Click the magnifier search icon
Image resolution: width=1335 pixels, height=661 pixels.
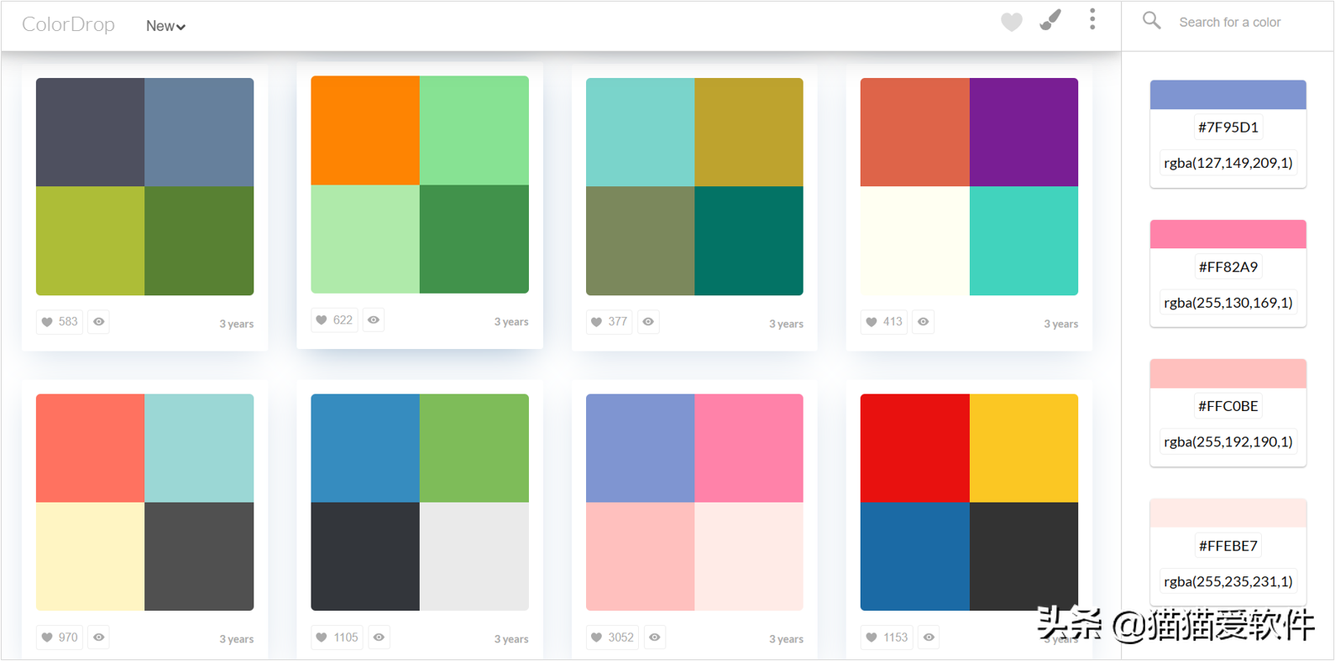(x=1151, y=21)
